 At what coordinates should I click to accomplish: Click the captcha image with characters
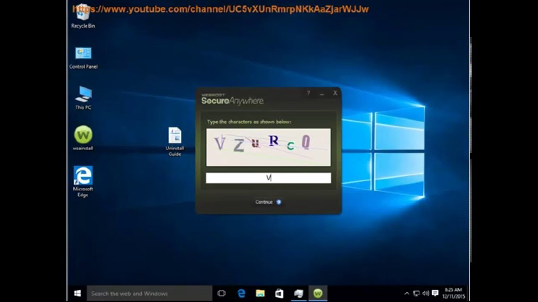pos(269,147)
